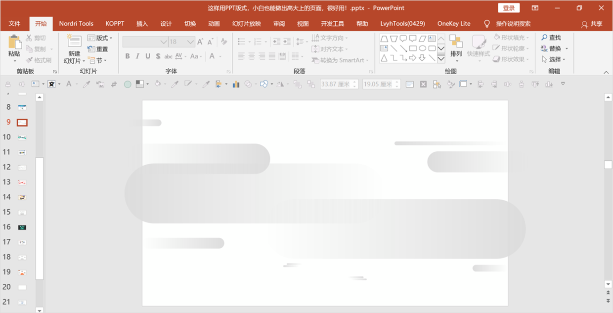Toggle Italic formatting

click(x=137, y=56)
